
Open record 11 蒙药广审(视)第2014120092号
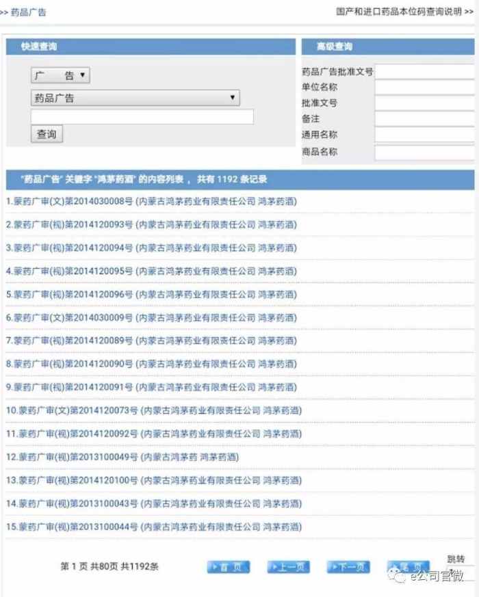tap(154, 434)
